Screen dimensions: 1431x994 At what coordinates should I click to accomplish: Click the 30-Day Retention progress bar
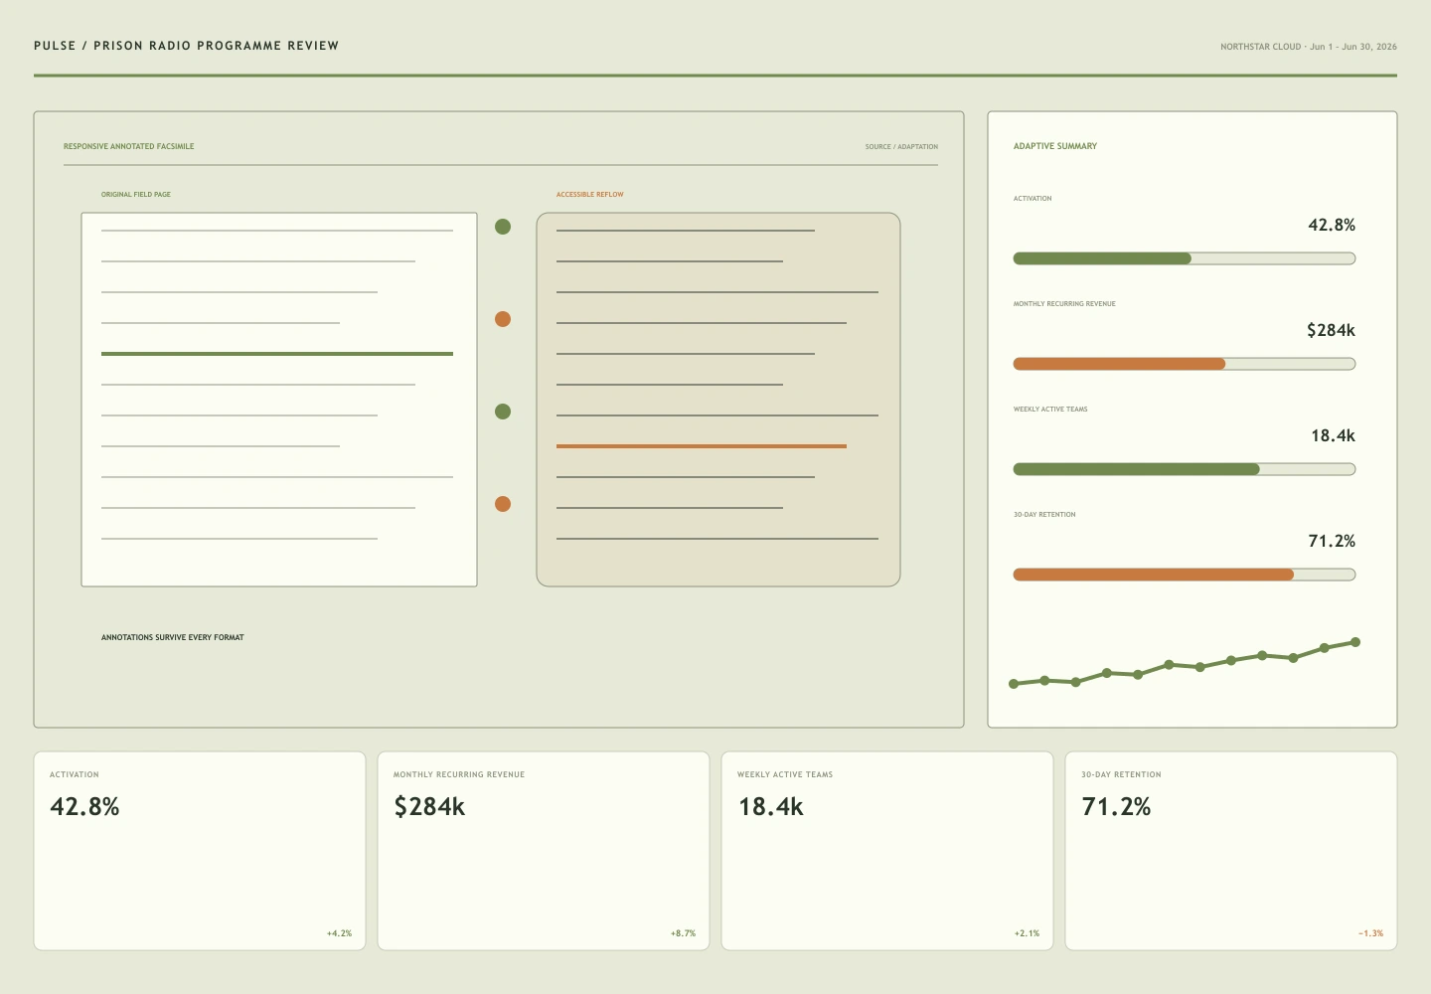point(1185,575)
